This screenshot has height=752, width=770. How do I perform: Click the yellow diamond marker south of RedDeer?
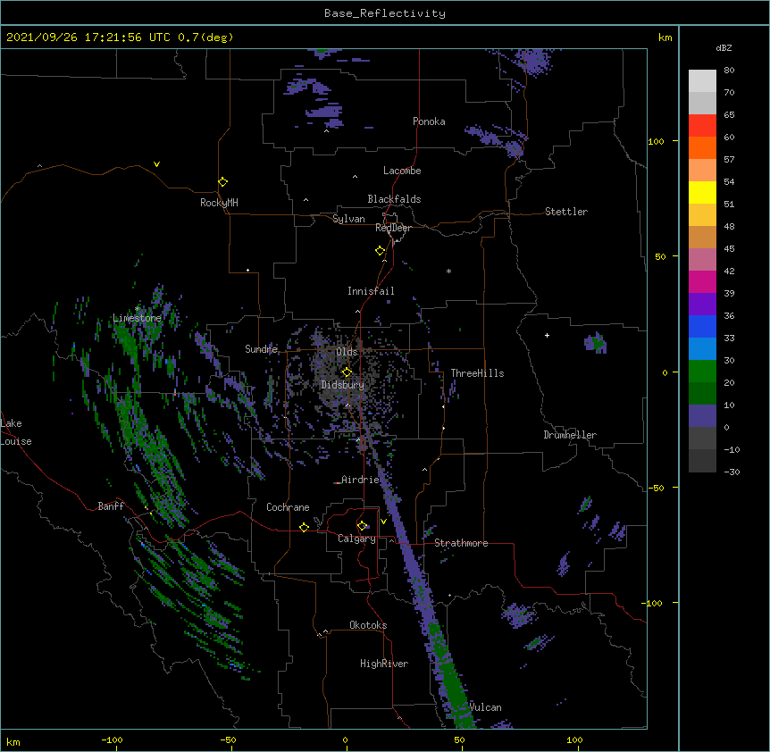coord(380,251)
